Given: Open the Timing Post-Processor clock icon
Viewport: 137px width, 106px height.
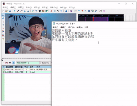Looking at the screenshot, I should point(89,11).
